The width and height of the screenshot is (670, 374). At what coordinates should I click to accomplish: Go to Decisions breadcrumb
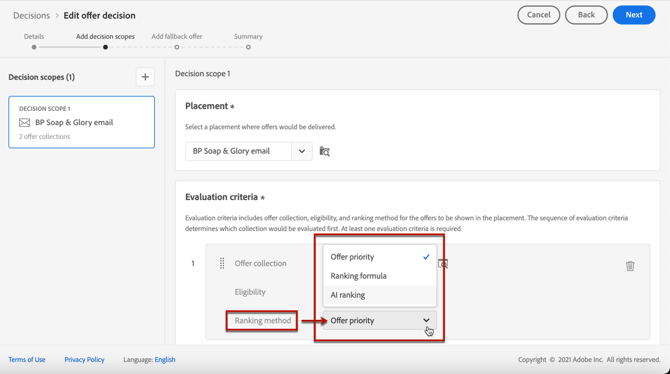[x=32, y=15]
